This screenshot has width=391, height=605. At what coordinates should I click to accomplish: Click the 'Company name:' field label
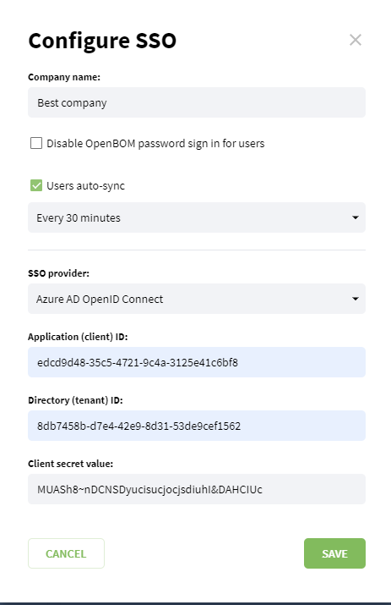(x=64, y=77)
